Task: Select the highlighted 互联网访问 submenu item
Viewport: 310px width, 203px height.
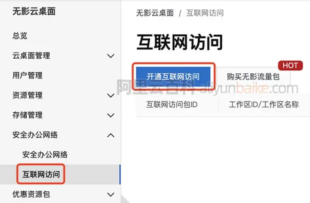Action: (x=41, y=174)
